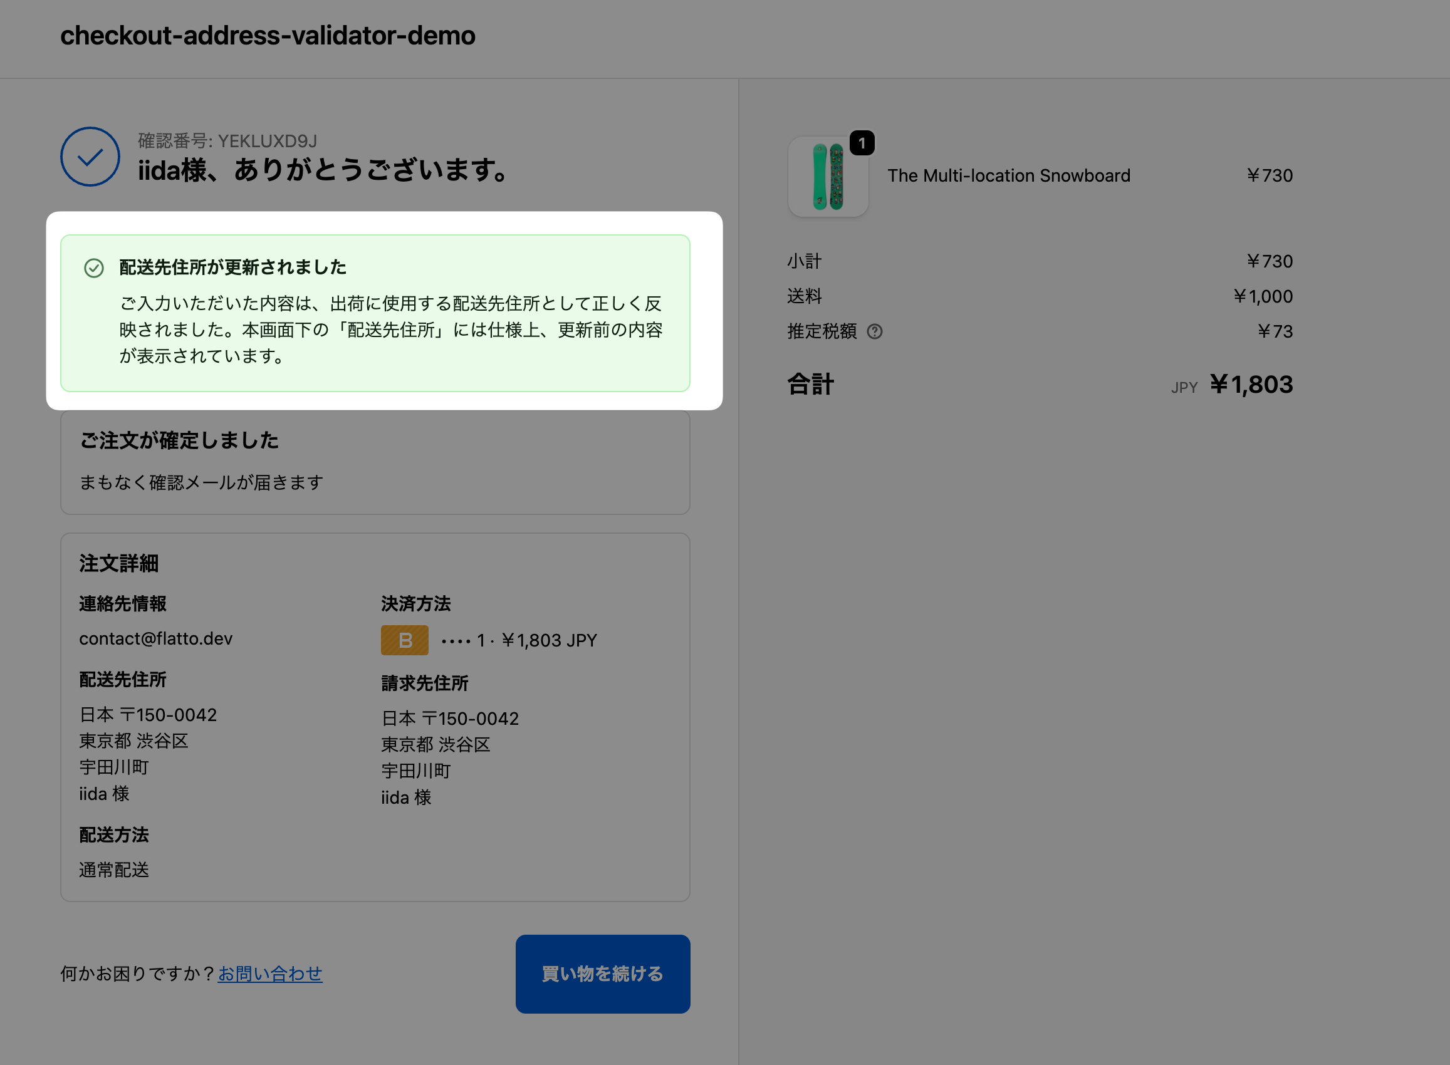Click the 通常配送 shipping method text
The height and width of the screenshot is (1065, 1450).
(x=114, y=870)
